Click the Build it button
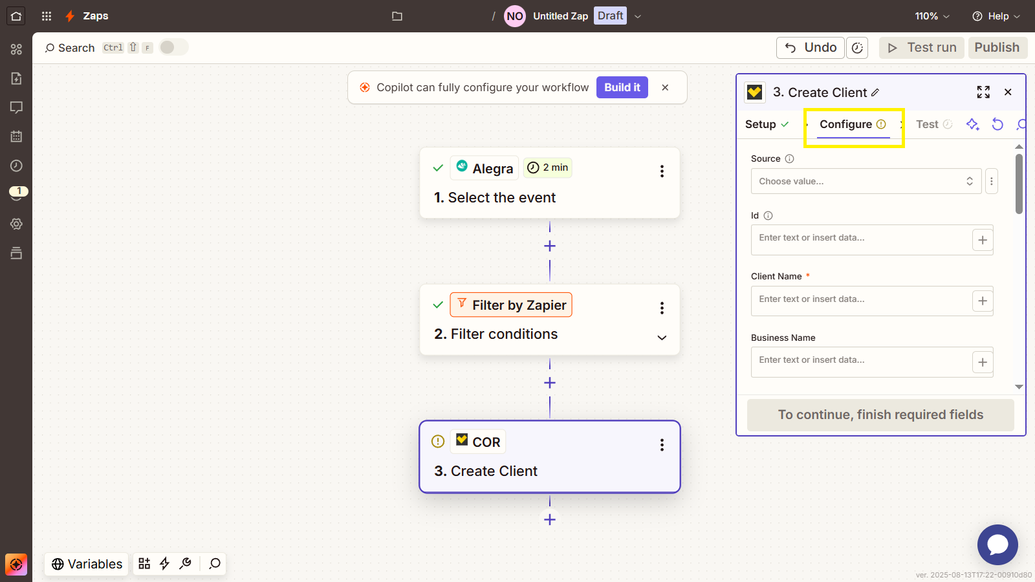This screenshot has width=1035, height=582. coord(622,87)
